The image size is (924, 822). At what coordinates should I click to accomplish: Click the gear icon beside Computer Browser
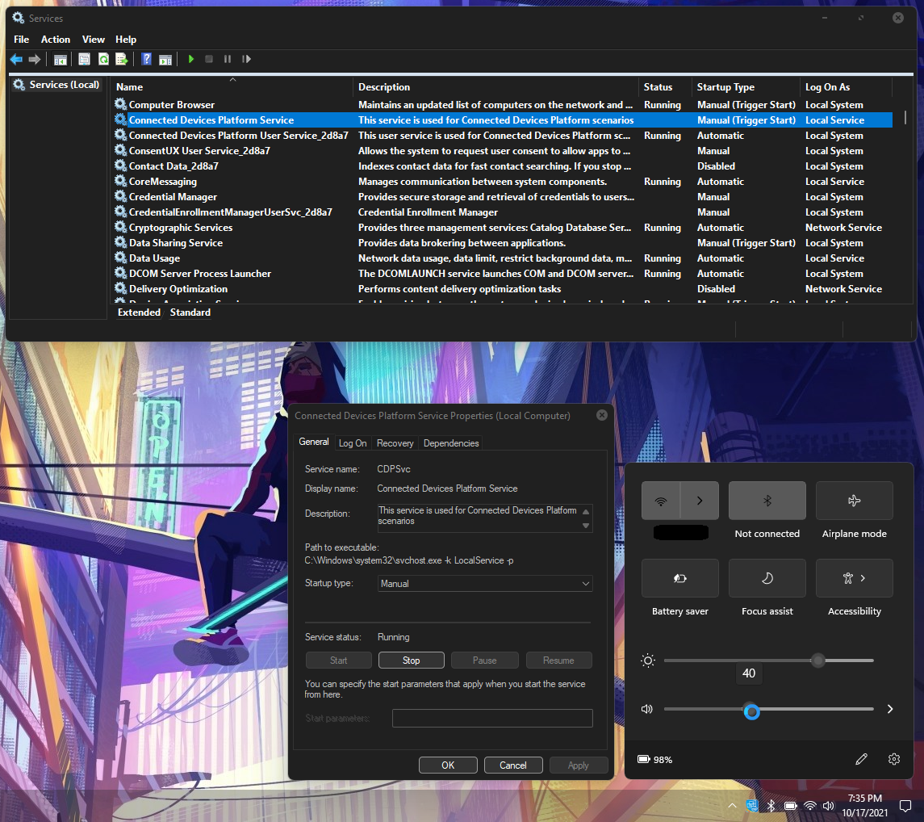point(121,104)
